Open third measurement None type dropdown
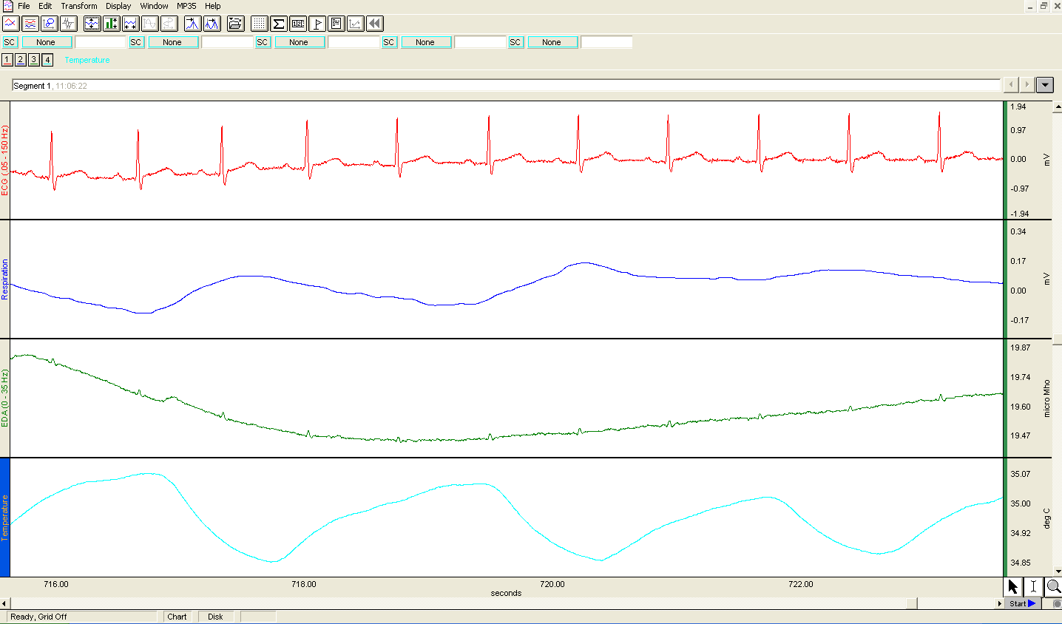The image size is (1062, 624). pos(300,42)
